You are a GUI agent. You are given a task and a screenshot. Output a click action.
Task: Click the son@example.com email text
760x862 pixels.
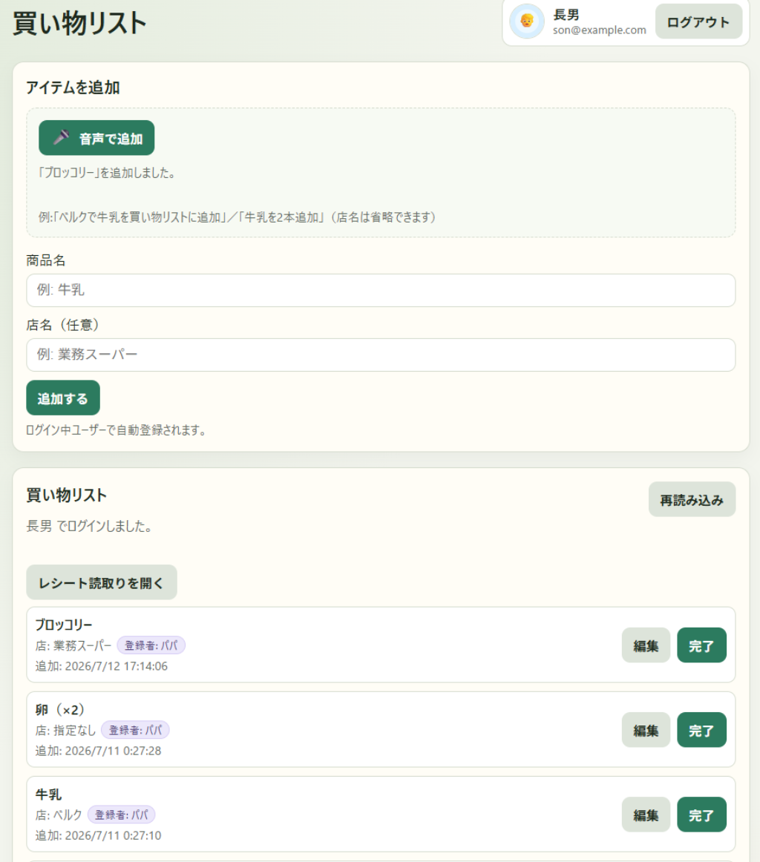(600, 30)
